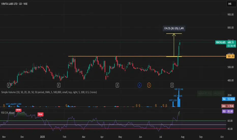Viewport: 237px width, 140px height.
Task: Click the 900.00 price axis label
Action: tap(230, 15)
